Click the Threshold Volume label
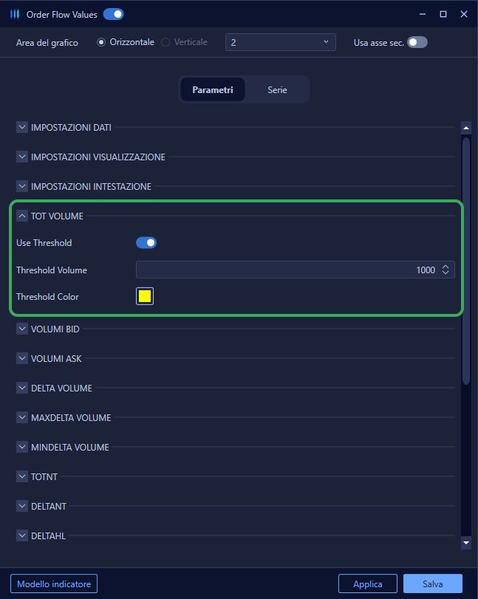Screen dimensions: 478x599 (52, 270)
